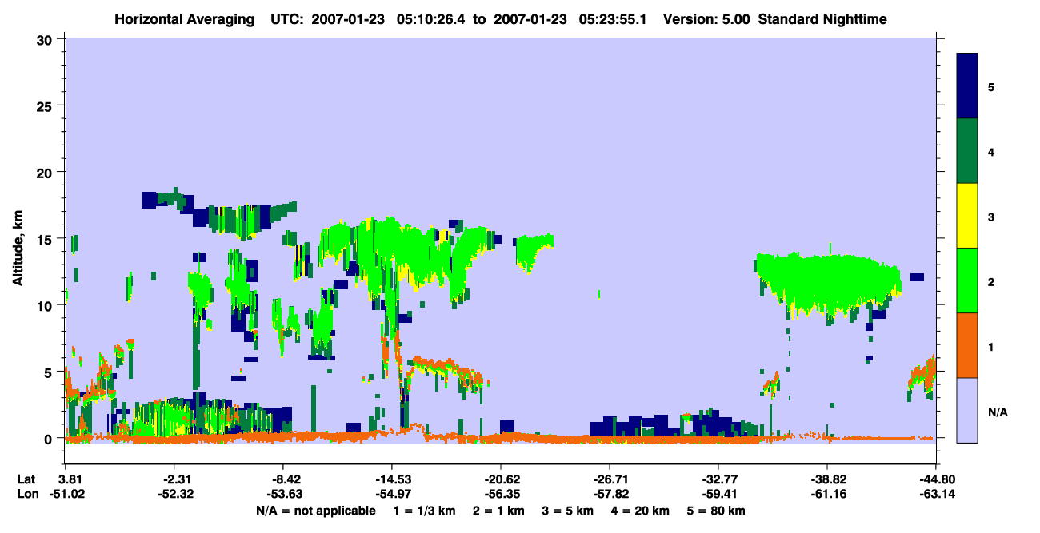The width and height of the screenshot is (1040, 533).
Task: Click the 30 tick label on altitude axis
Action: 47,38
